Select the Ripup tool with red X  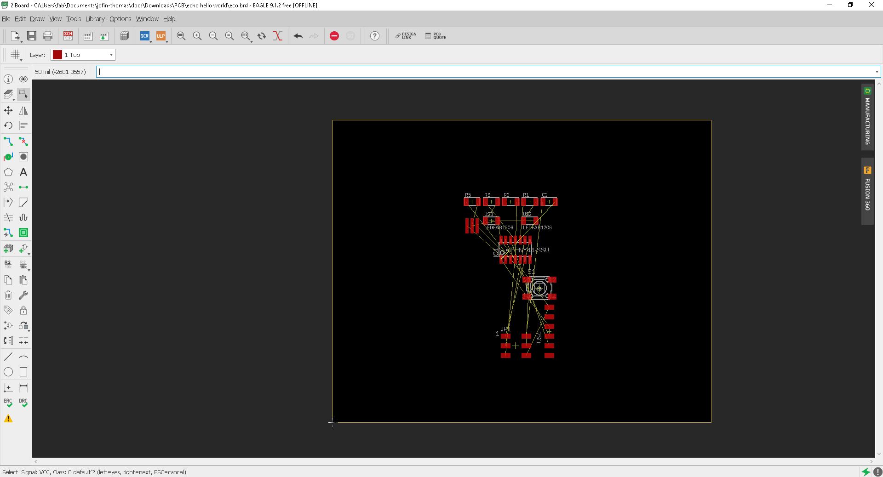23,142
